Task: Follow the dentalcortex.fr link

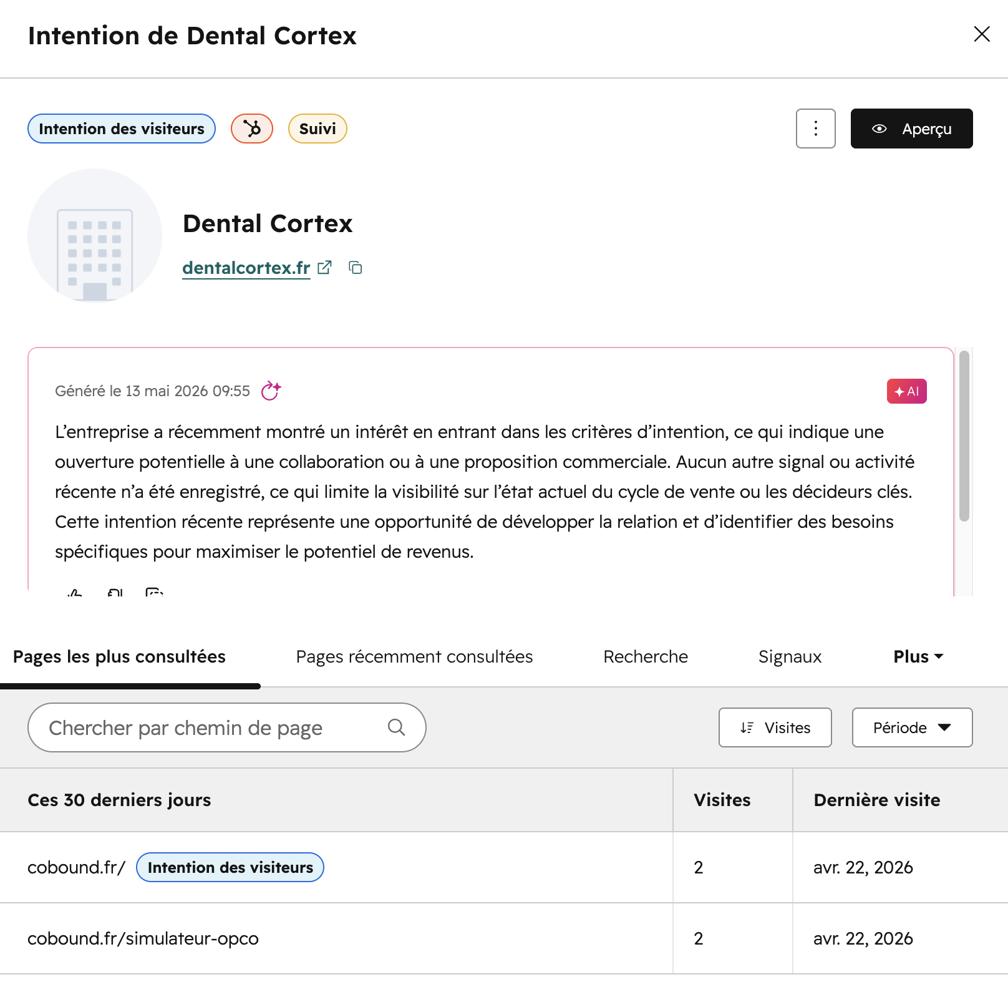Action: 246,268
